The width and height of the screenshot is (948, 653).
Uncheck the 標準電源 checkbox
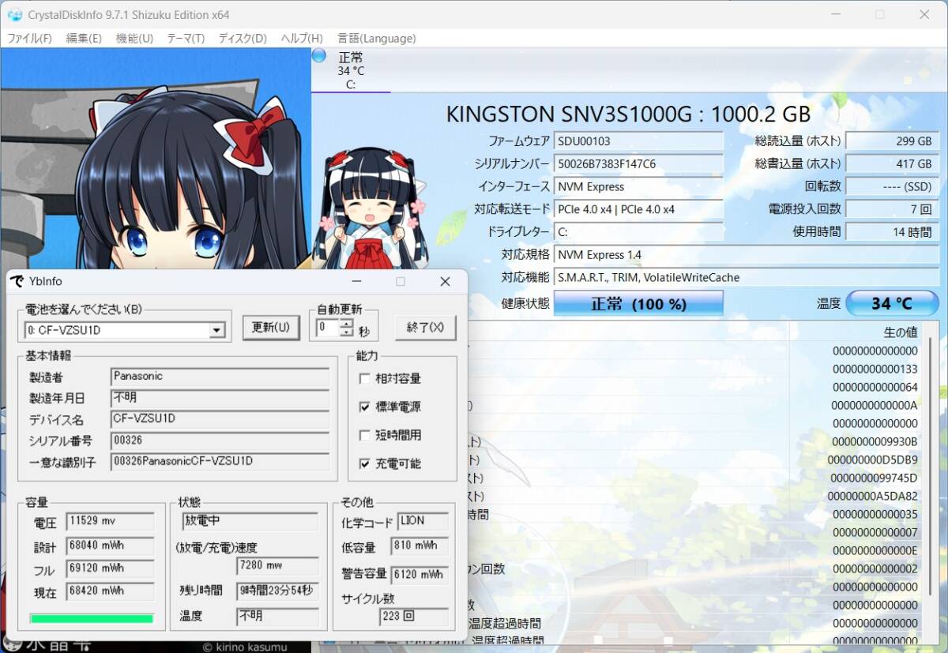tap(364, 407)
